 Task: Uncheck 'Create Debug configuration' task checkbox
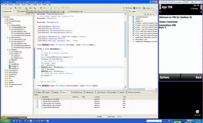tap(37, 107)
